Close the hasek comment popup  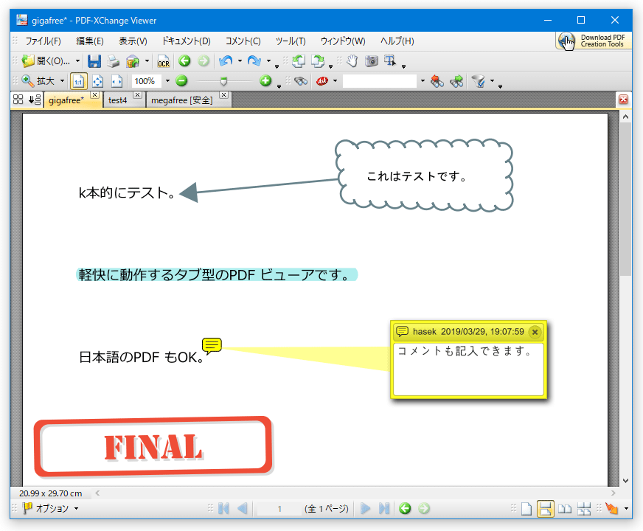pyautogui.click(x=535, y=332)
